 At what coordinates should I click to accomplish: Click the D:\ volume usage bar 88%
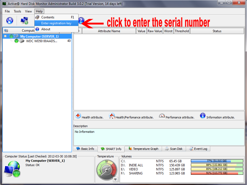(217, 165)
